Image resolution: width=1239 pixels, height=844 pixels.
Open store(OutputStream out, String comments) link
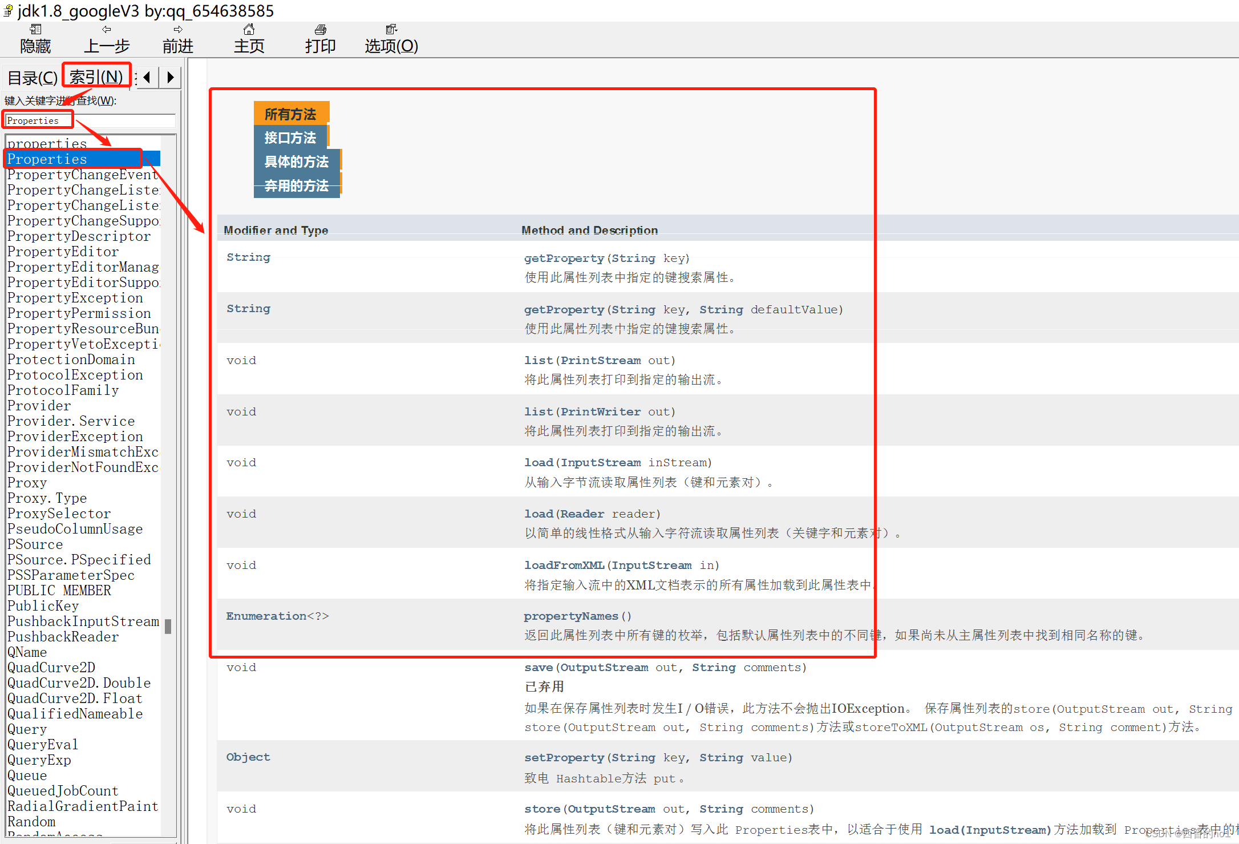[x=542, y=809]
